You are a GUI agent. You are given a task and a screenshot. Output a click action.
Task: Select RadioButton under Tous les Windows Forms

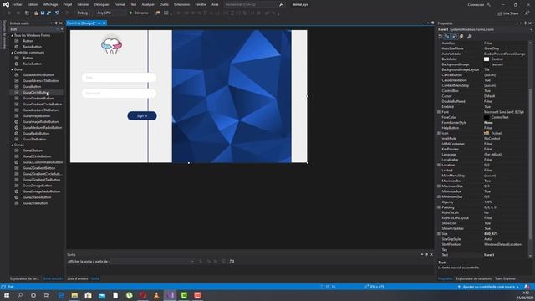(x=32, y=47)
